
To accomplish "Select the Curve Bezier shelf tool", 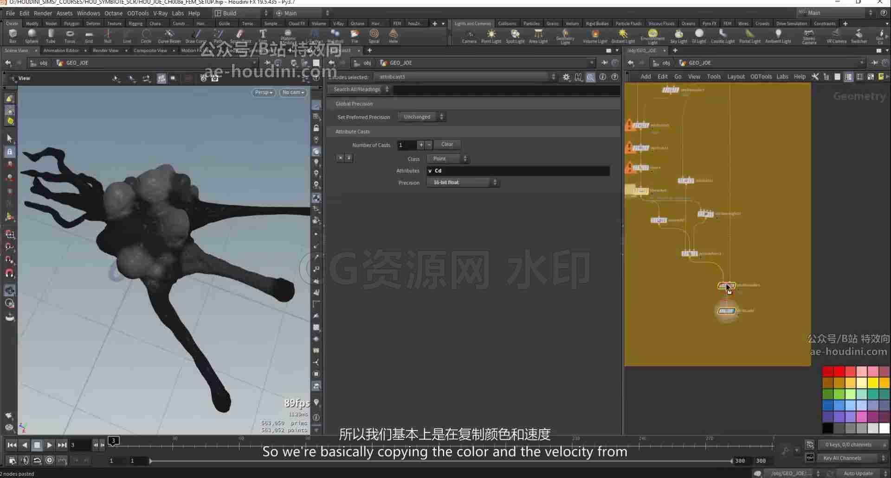I will pos(169,36).
